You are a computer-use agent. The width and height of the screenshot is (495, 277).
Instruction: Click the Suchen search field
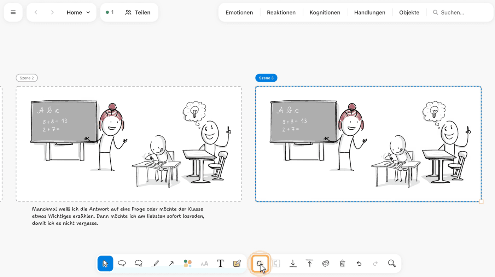click(x=460, y=12)
